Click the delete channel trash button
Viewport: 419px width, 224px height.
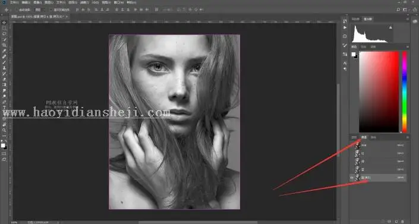(402, 222)
